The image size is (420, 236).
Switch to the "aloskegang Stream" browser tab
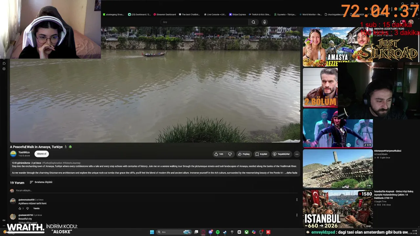point(113,14)
